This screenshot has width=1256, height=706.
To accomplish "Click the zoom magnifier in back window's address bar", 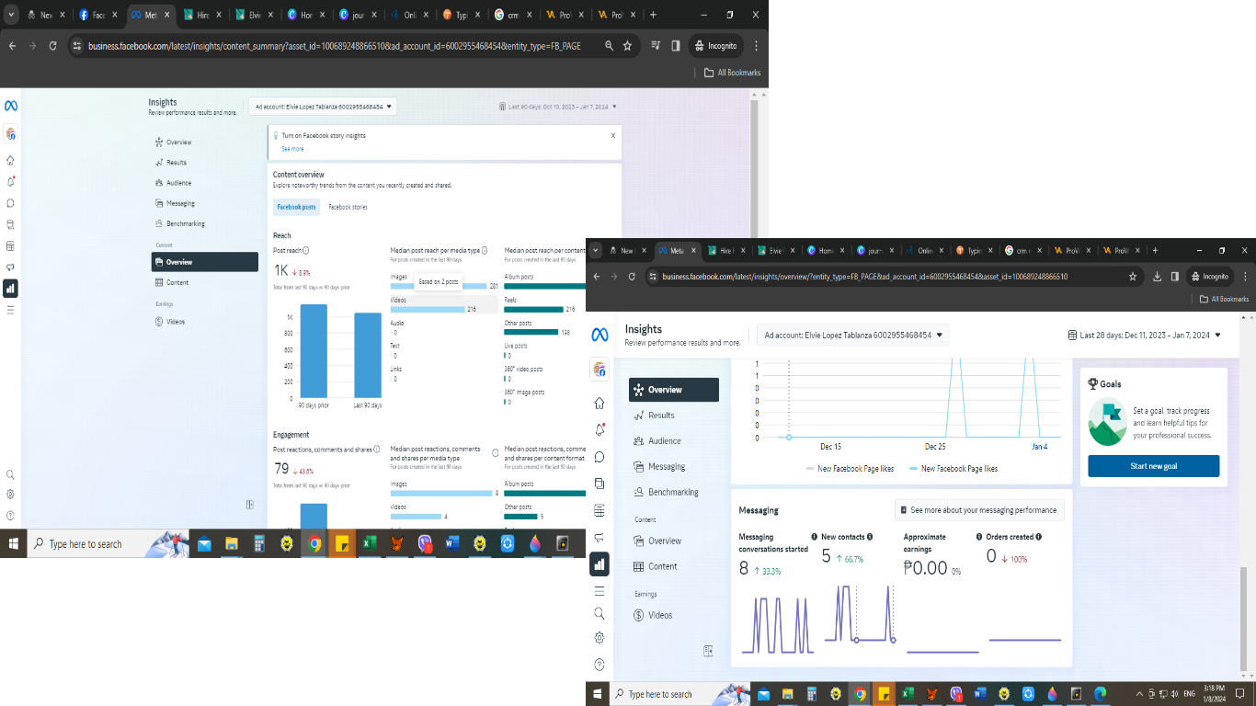I will coord(609,46).
